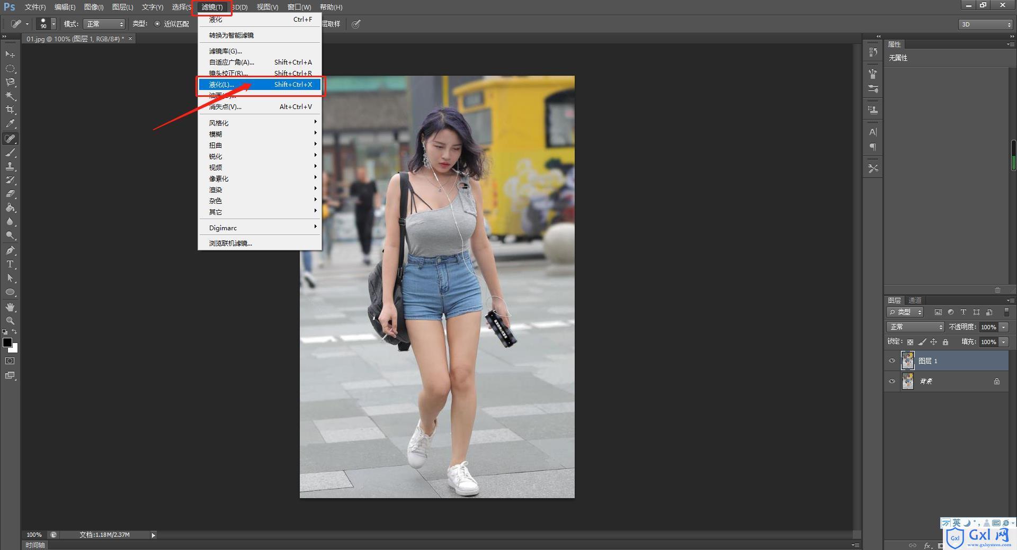Viewport: 1017px width, 550px height.
Task: Open the 图像(I) menu
Action: pyautogui.click(x=94, y=7)
